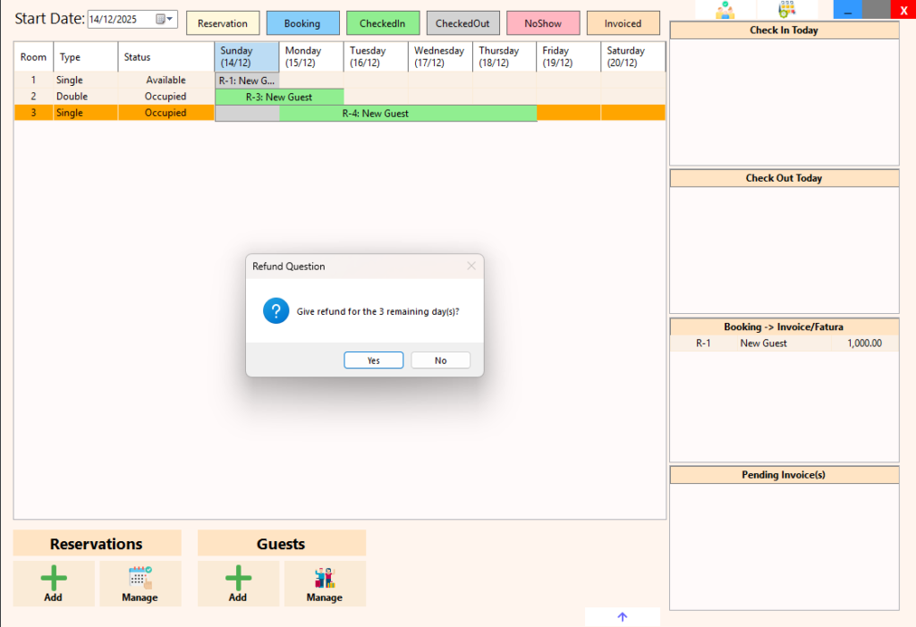Click the Sunday (14/12) column header
This screenshot has width=916, height=627.
[x=247, y=57]
